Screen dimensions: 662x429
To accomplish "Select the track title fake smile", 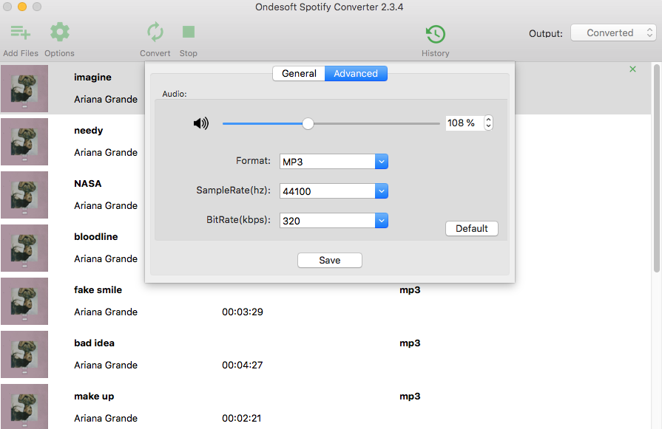I will [98, 289].
